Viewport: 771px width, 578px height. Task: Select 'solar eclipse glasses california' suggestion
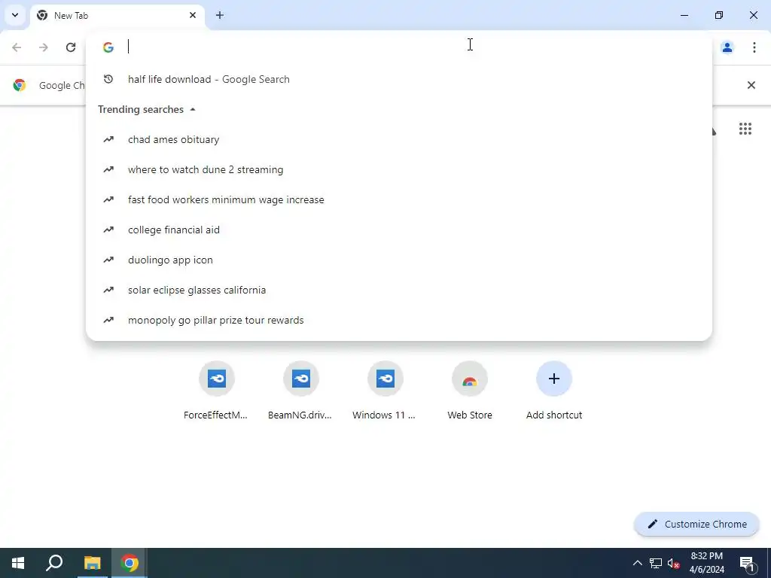click(399, 290)
